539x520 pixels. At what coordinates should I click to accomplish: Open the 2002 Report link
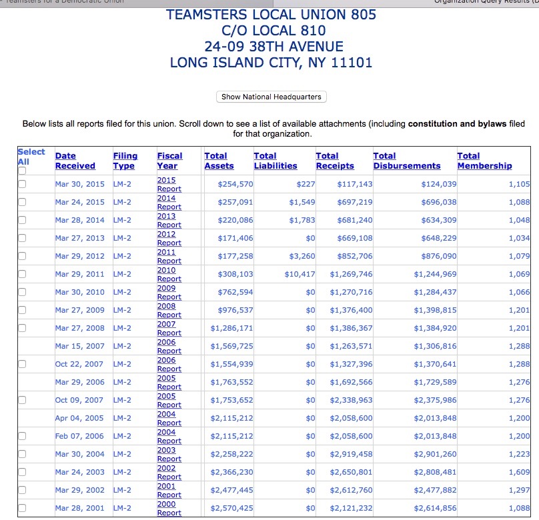point(169,472)
